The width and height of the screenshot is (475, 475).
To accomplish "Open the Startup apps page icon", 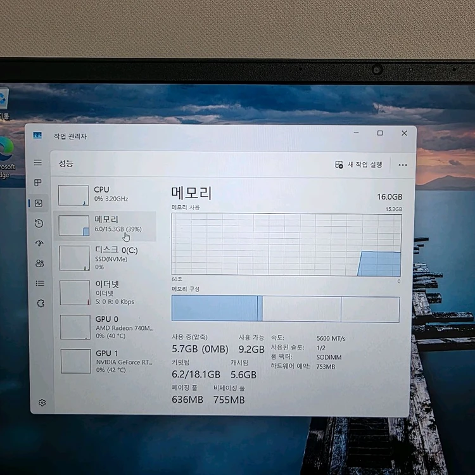I will (x=39, y=243).
